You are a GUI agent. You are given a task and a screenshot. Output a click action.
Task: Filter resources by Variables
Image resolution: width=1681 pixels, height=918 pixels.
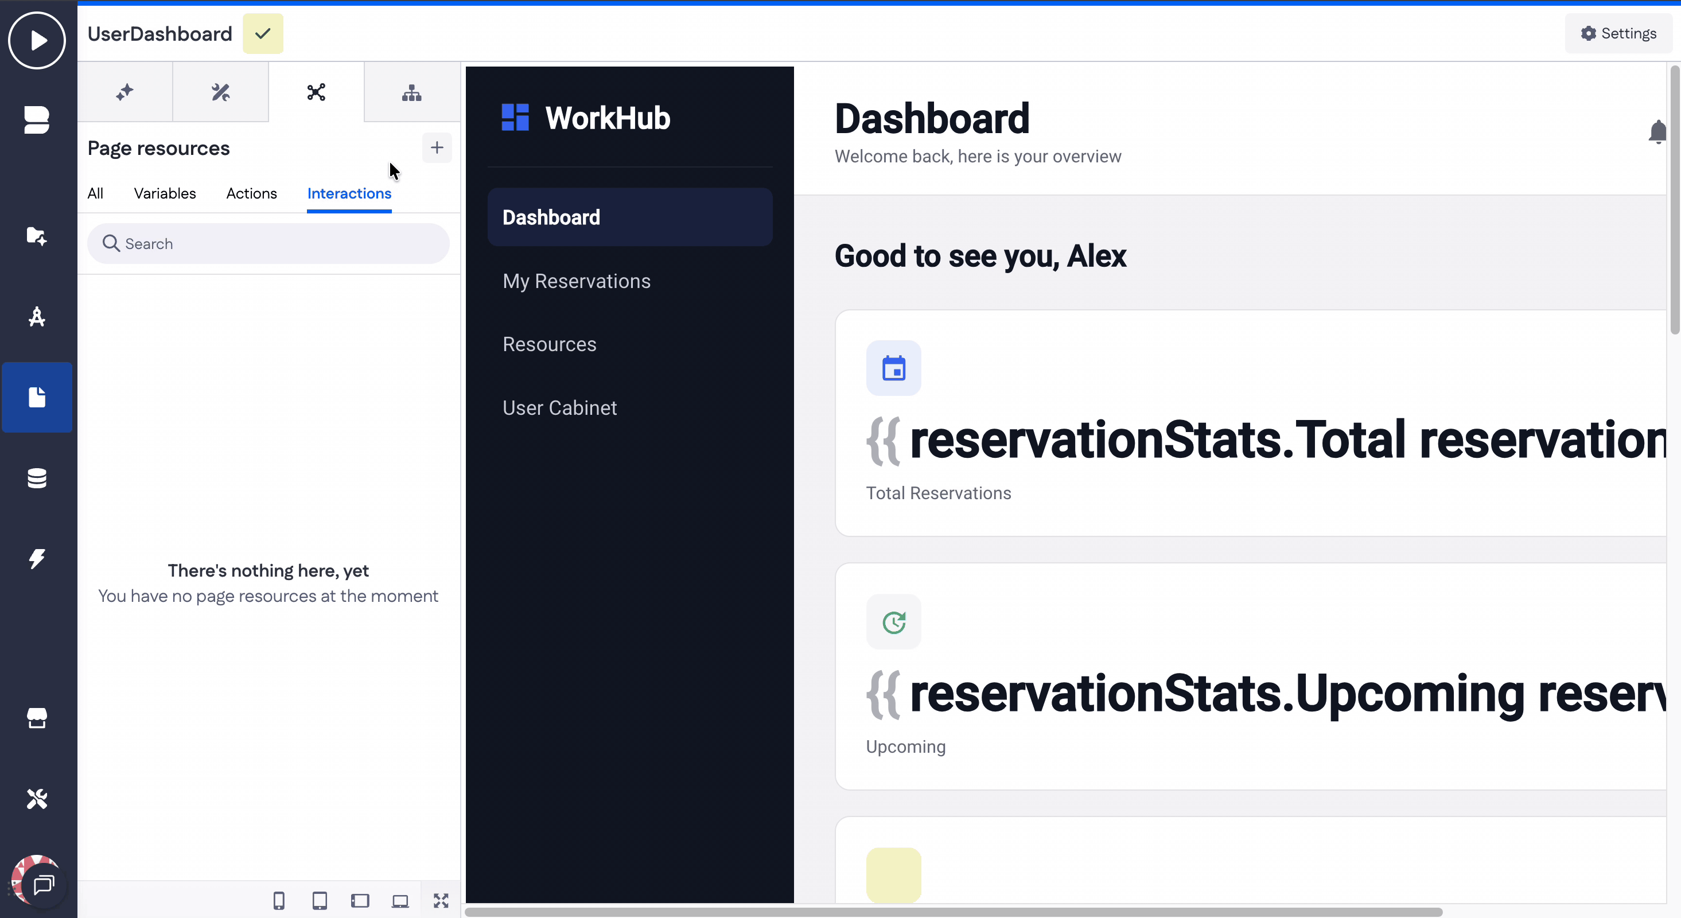[165, 193]
